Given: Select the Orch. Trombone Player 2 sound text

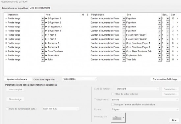Looking at the screenshot, I should coord(138,47).
